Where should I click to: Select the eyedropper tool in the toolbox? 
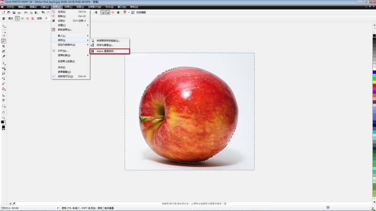click(4, 56)
